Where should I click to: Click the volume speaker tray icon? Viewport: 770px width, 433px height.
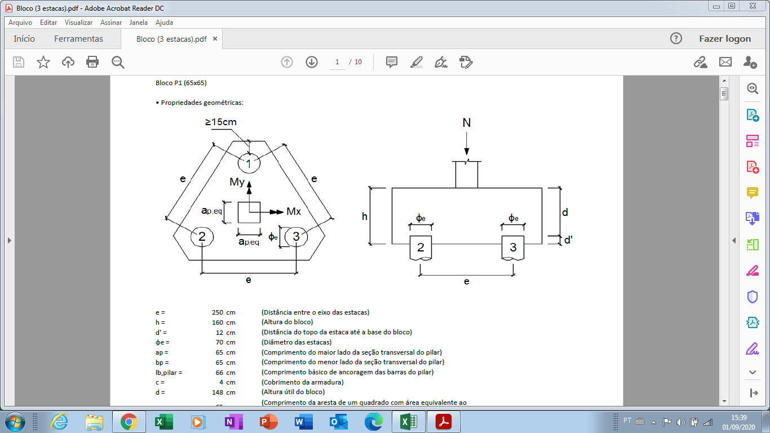point(680,422)
